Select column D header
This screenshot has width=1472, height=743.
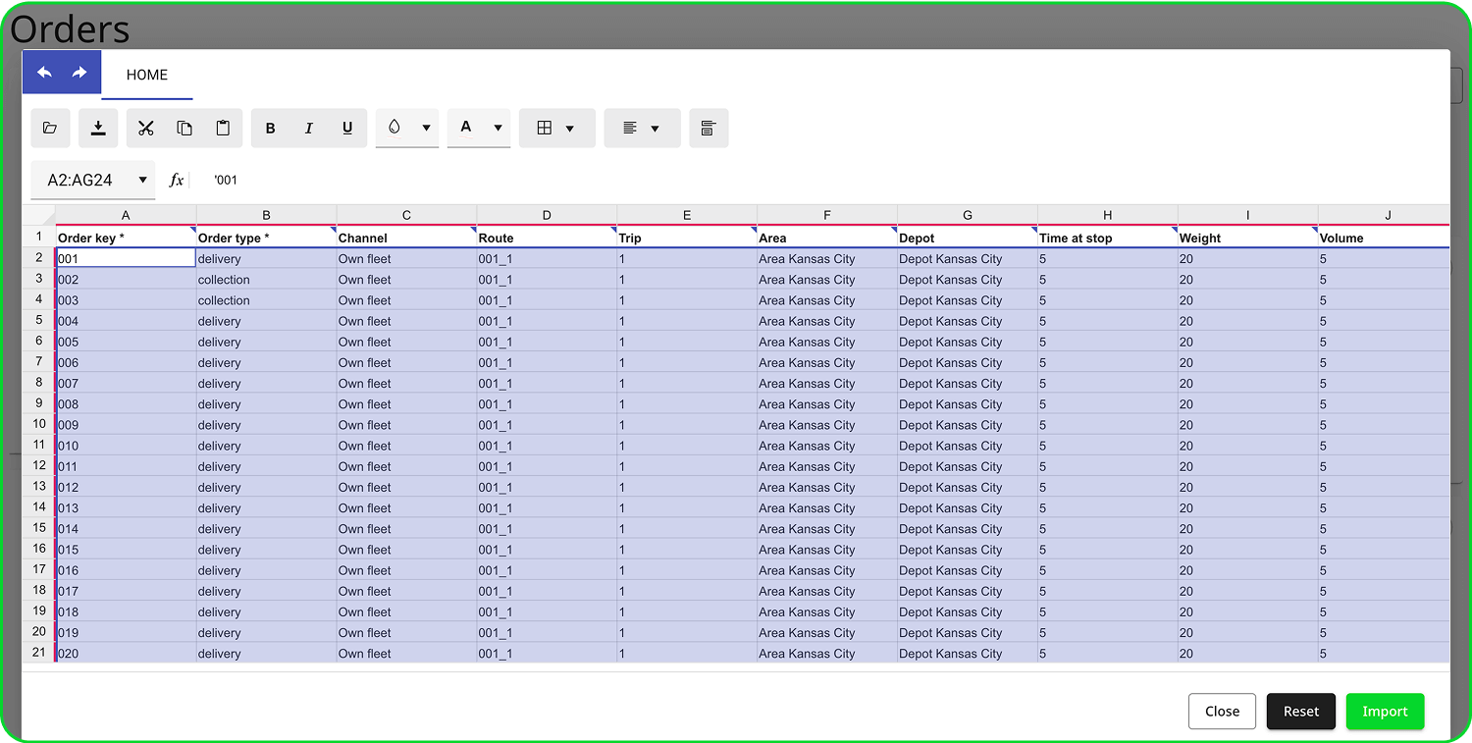point(547,215)
